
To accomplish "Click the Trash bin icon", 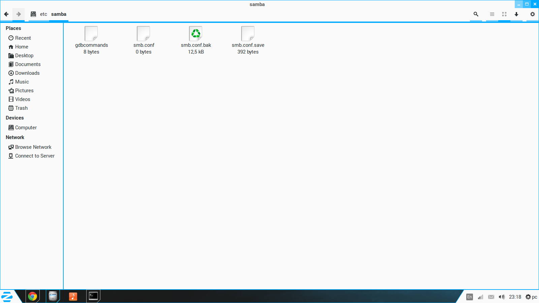I will point(11,108).
